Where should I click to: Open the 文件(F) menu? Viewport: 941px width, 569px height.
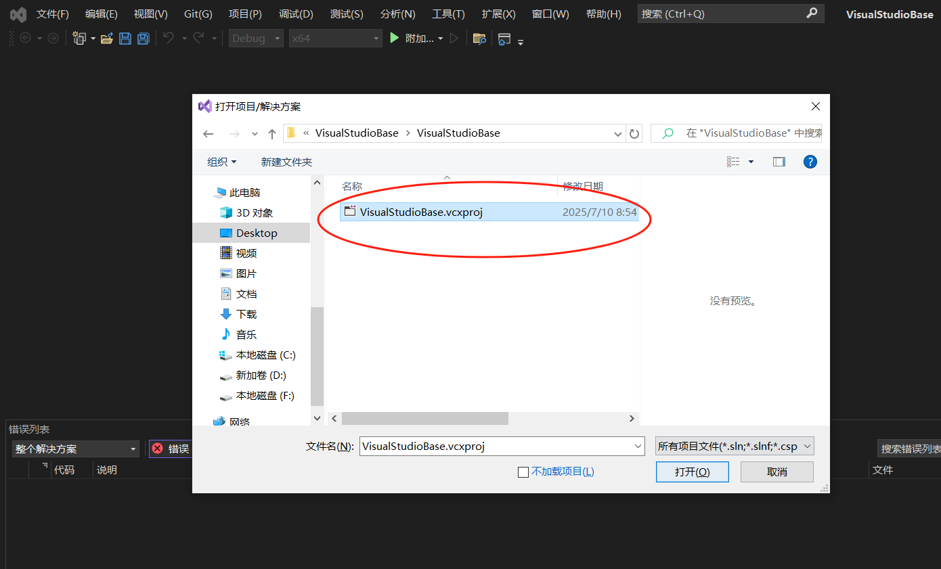(x=53, y=14)
